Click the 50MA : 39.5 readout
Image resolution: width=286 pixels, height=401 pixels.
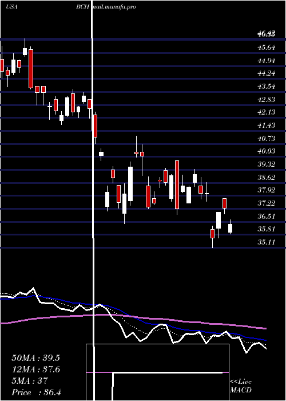[35, 358]
